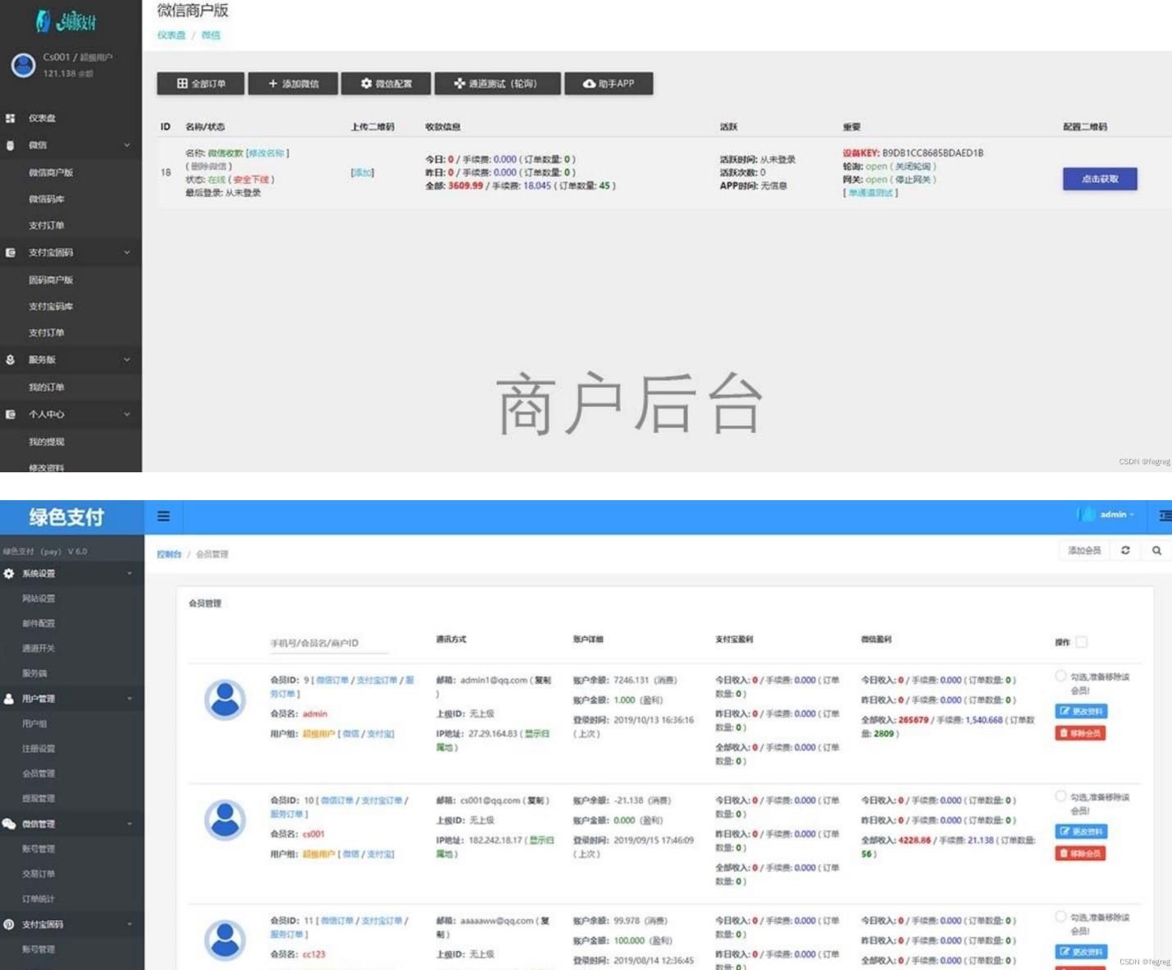Click the 系统设置 gear icon

coord(8,573)
